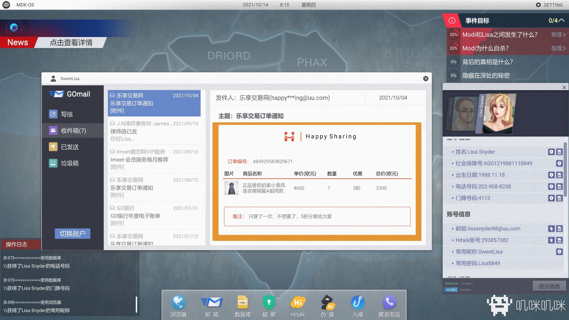
Task: Open 推理 for Modi为什么自杀
Action: 558,48
